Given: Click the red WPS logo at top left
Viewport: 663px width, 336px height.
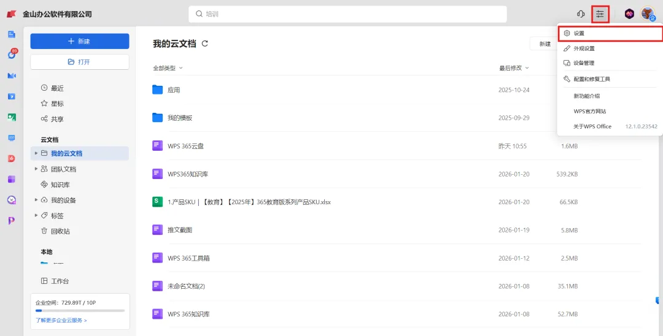Looking at the screenshot, I should pyautogui.click(x=12, y=14).
